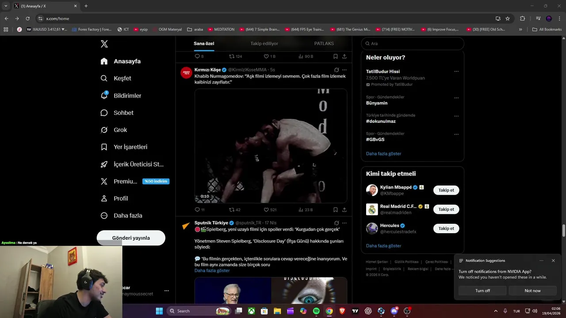Open Windows Start menu
The width and height of the screenshot is (566, 318).
click(159, 311)
